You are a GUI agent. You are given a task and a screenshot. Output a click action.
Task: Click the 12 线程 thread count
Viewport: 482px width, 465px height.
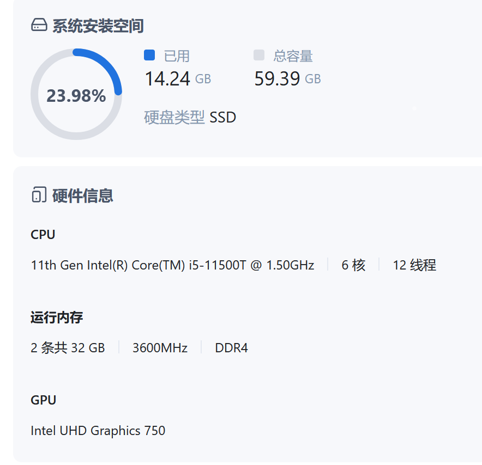(x=414, y=265)
